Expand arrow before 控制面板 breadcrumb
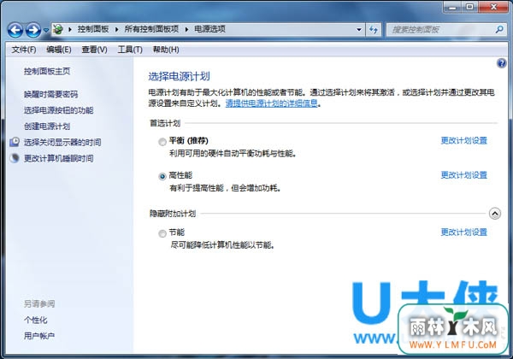Viewport: 513px width, 359px height. click(70, 30)
